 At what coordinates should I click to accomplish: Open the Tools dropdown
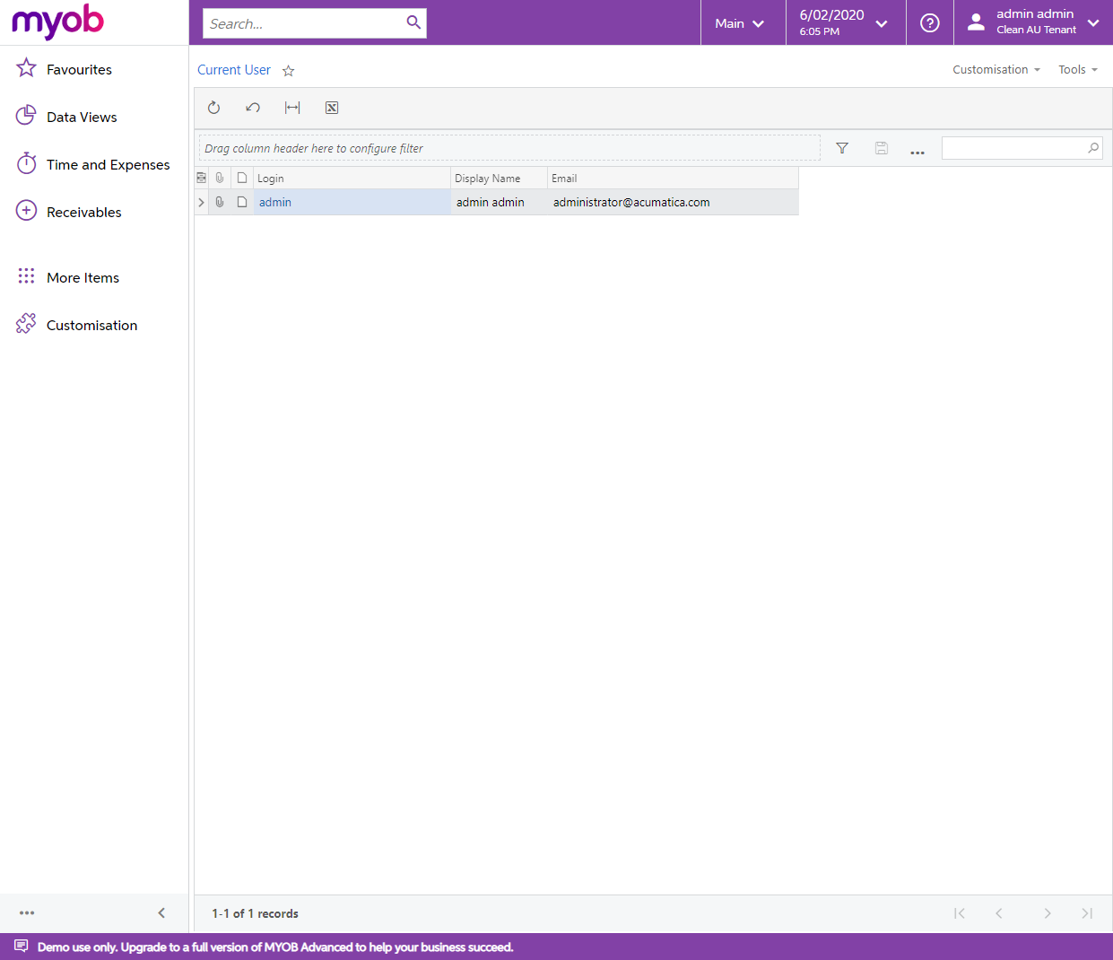pyautogui.click(x=1077, y=69)
